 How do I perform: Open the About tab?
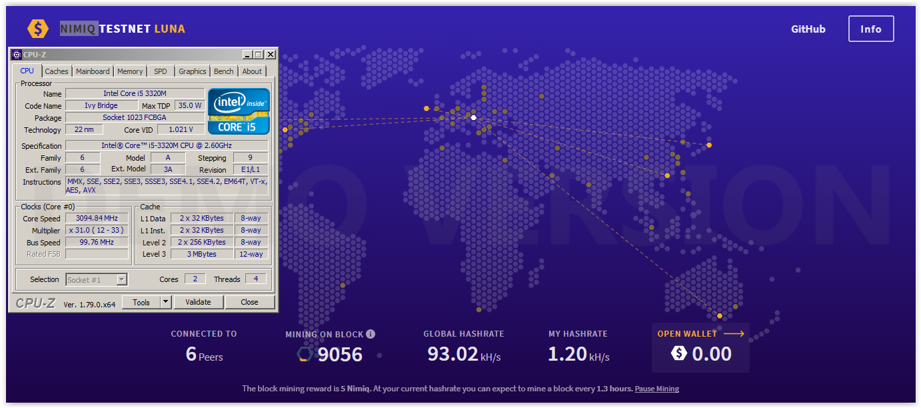pos(252,71)
